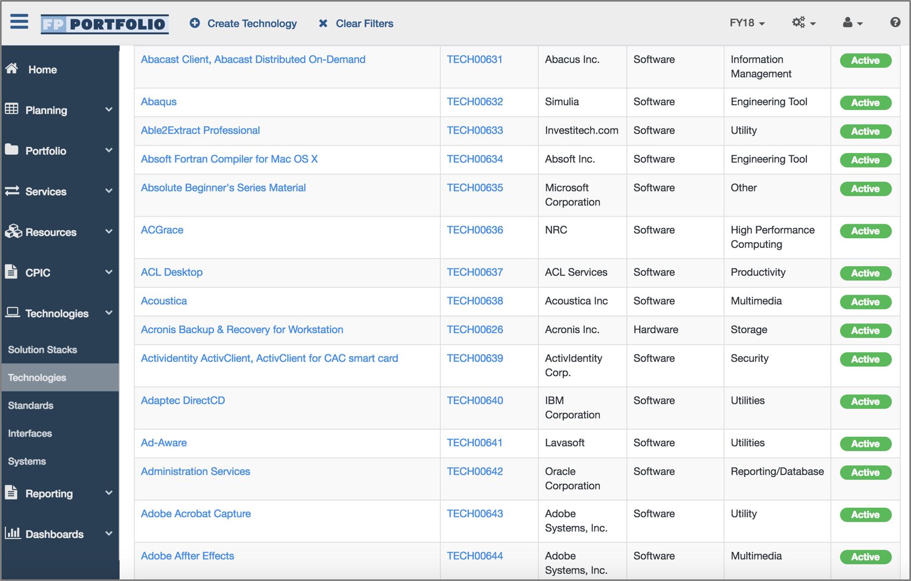Open Standards submenu item
Image resolution: width=911 pixels, height=581 pixels.
(x=31, y=405)
